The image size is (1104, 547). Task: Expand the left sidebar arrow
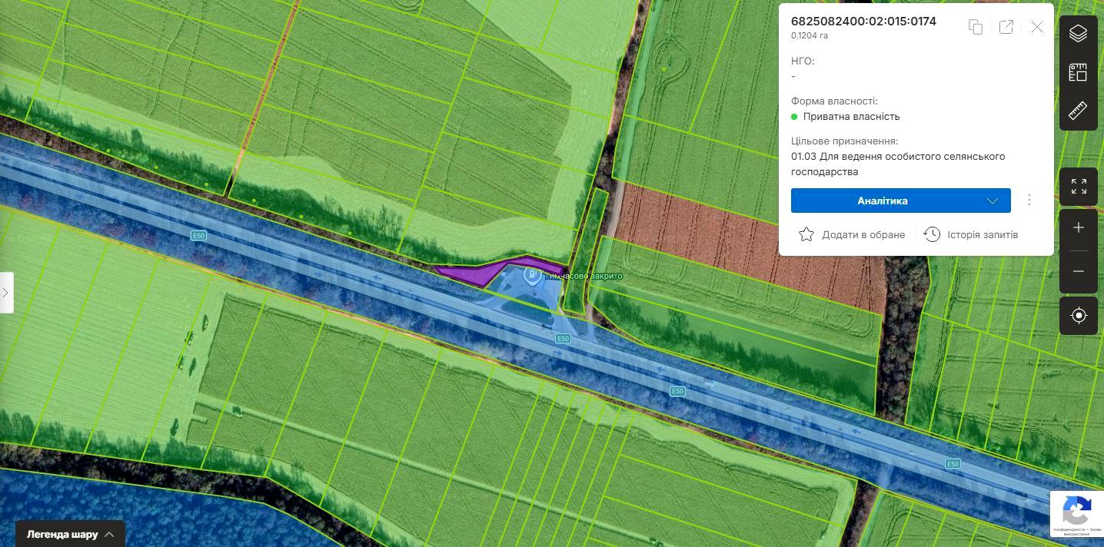(6, 293)
